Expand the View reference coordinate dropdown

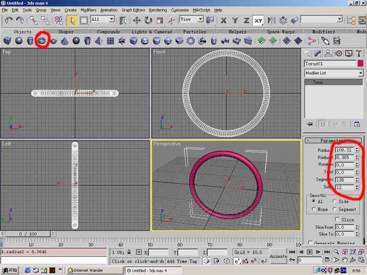pos(200,19)
